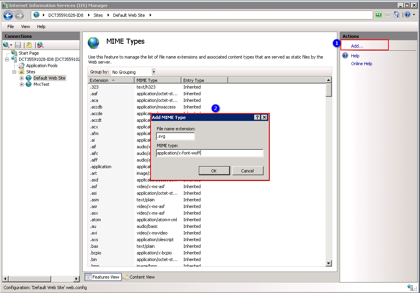420x293 pixels.
Task: Open the Online Help link
Action: tap(362, 64)
